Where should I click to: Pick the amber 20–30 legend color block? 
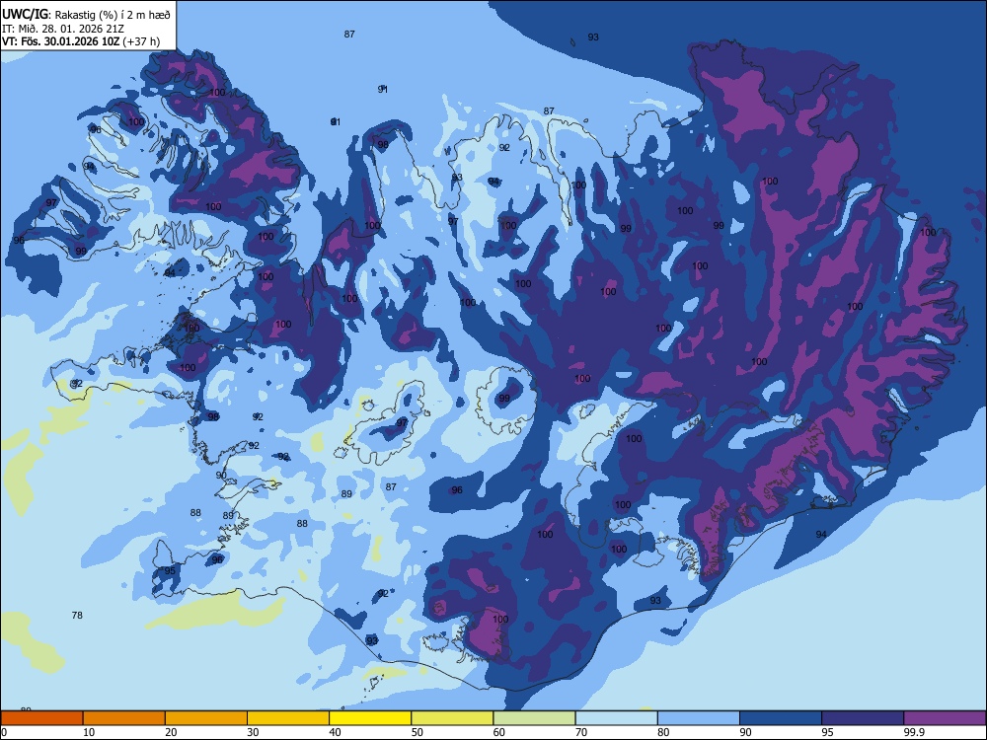coord(206,718)
